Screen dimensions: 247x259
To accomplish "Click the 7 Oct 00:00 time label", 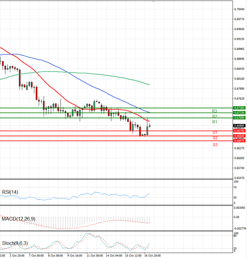I will point(36,256).
